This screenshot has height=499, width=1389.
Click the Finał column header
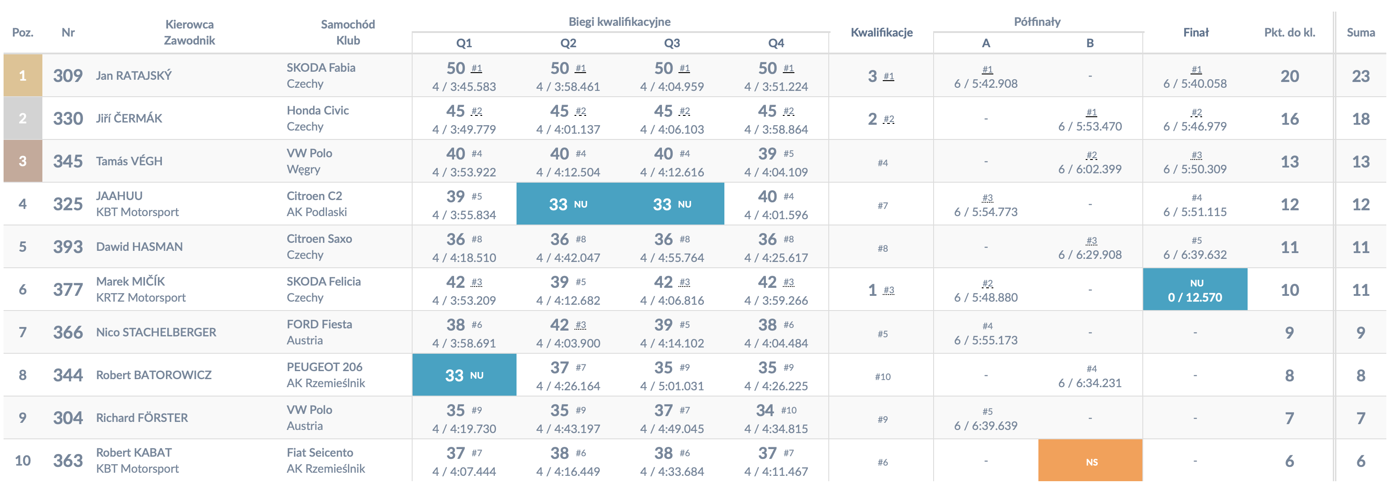click(x=1195, y=33)
